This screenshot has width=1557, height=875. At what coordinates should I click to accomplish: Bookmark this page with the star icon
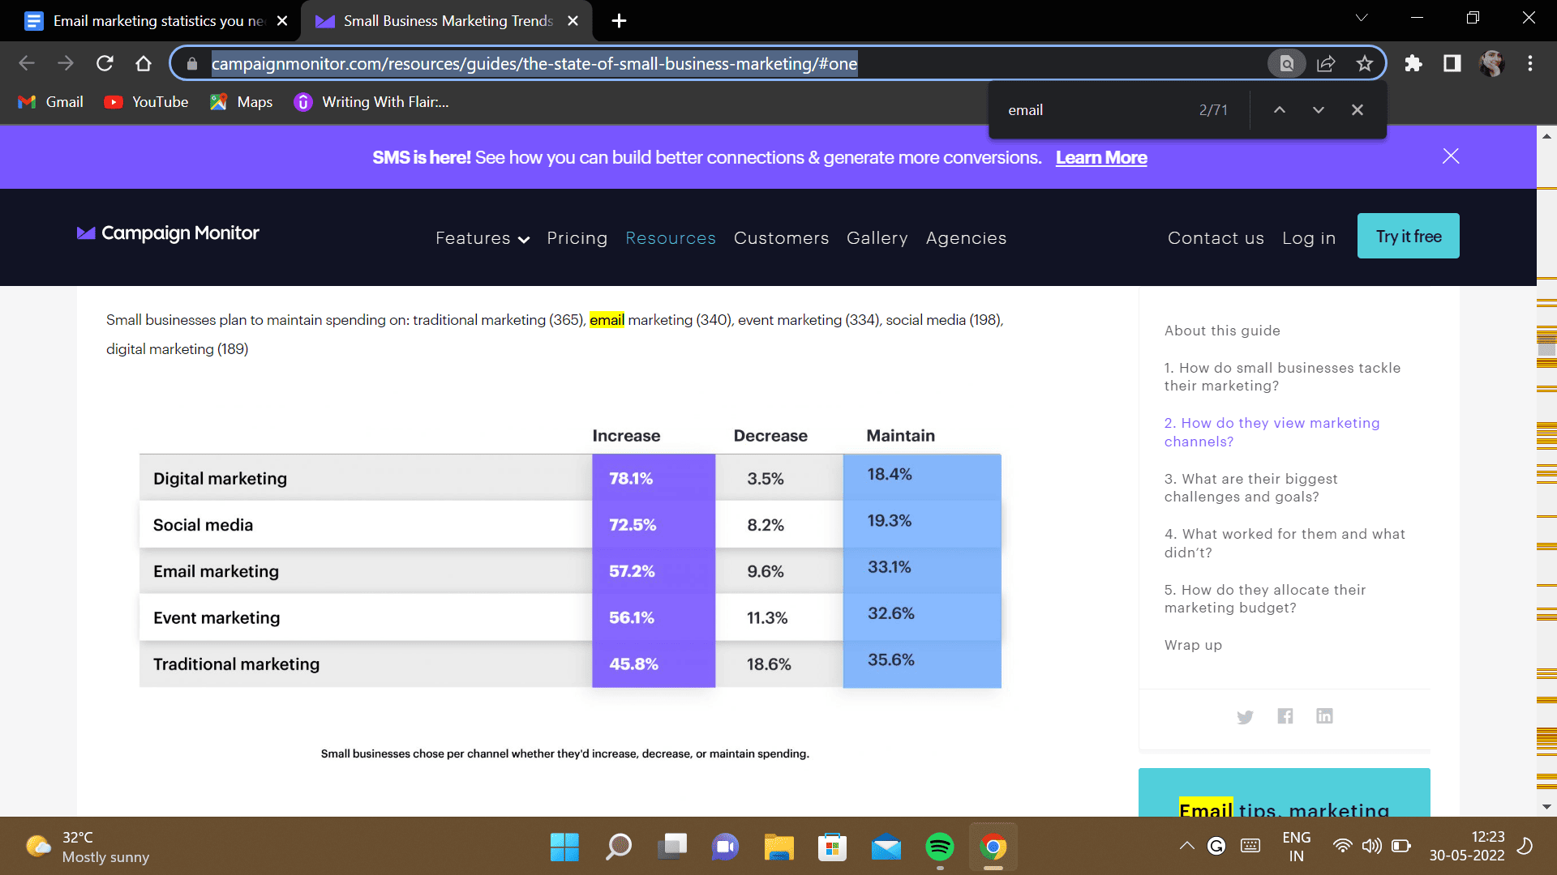1365,63
